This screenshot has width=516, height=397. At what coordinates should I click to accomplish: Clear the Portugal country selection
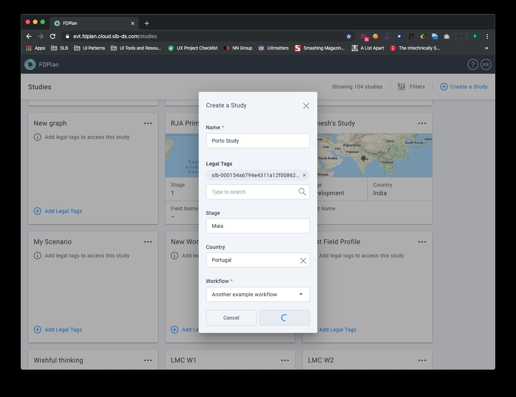click(x=303, y=260)
